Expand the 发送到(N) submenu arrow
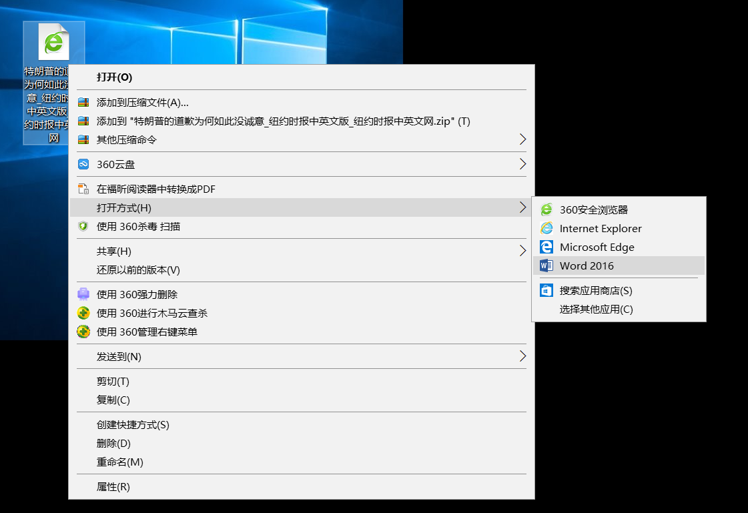 tap(523, 356)
